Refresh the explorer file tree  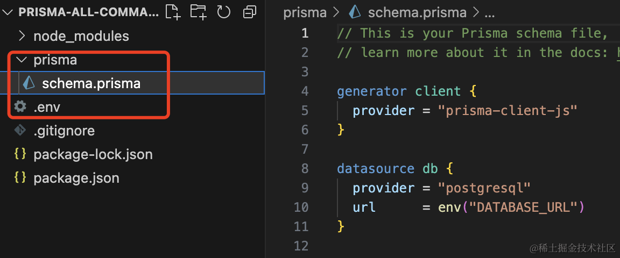tap(224, 12)
